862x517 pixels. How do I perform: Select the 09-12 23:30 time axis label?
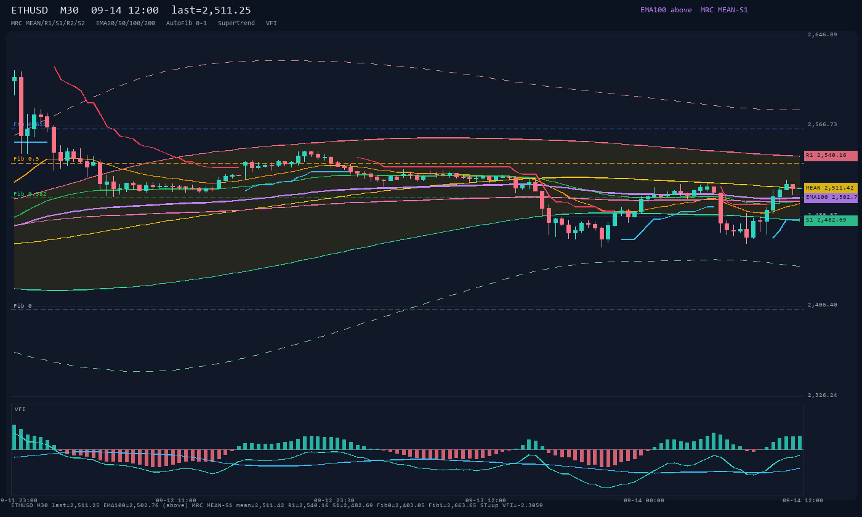tap(334, 500)
